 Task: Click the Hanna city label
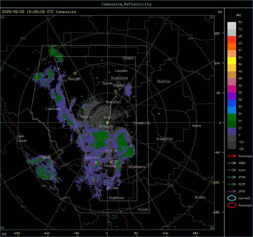click(x=196, y=126)
